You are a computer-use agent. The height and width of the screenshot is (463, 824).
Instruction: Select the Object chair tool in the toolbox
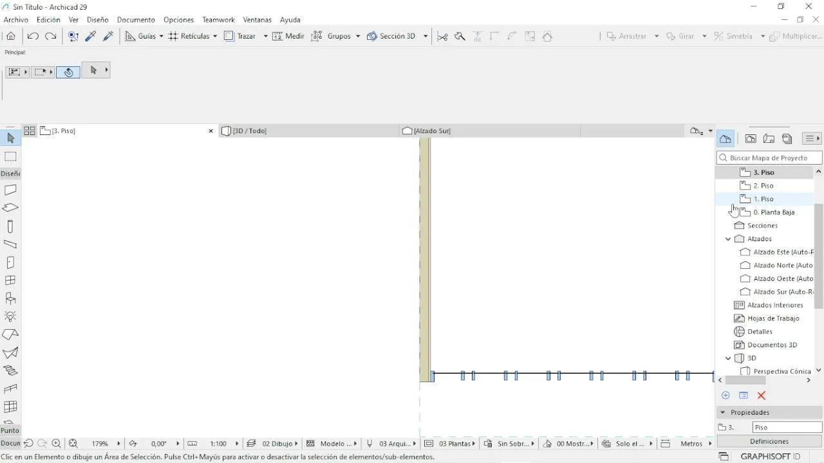click(10, 298)
